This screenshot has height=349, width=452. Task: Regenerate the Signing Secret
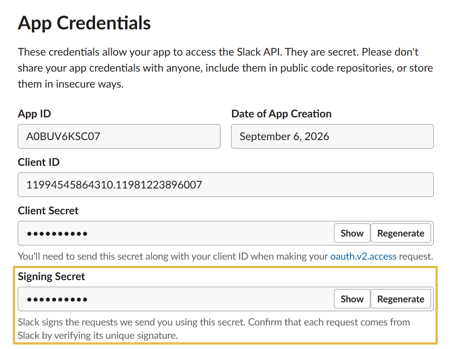pyautogui.click(x=401, y=299)
